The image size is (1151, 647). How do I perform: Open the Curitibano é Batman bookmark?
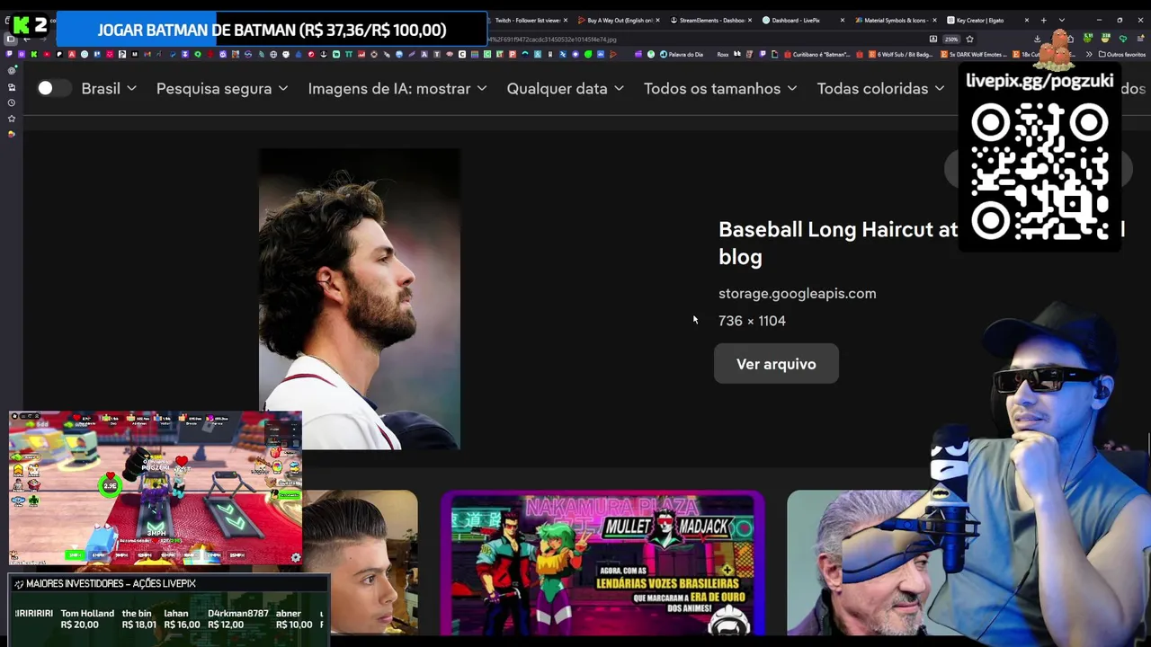tap(817, 54)
